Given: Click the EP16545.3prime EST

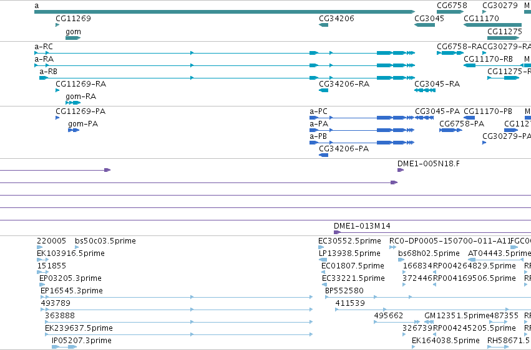Looking at the screenshot, I should click(177, 297).
